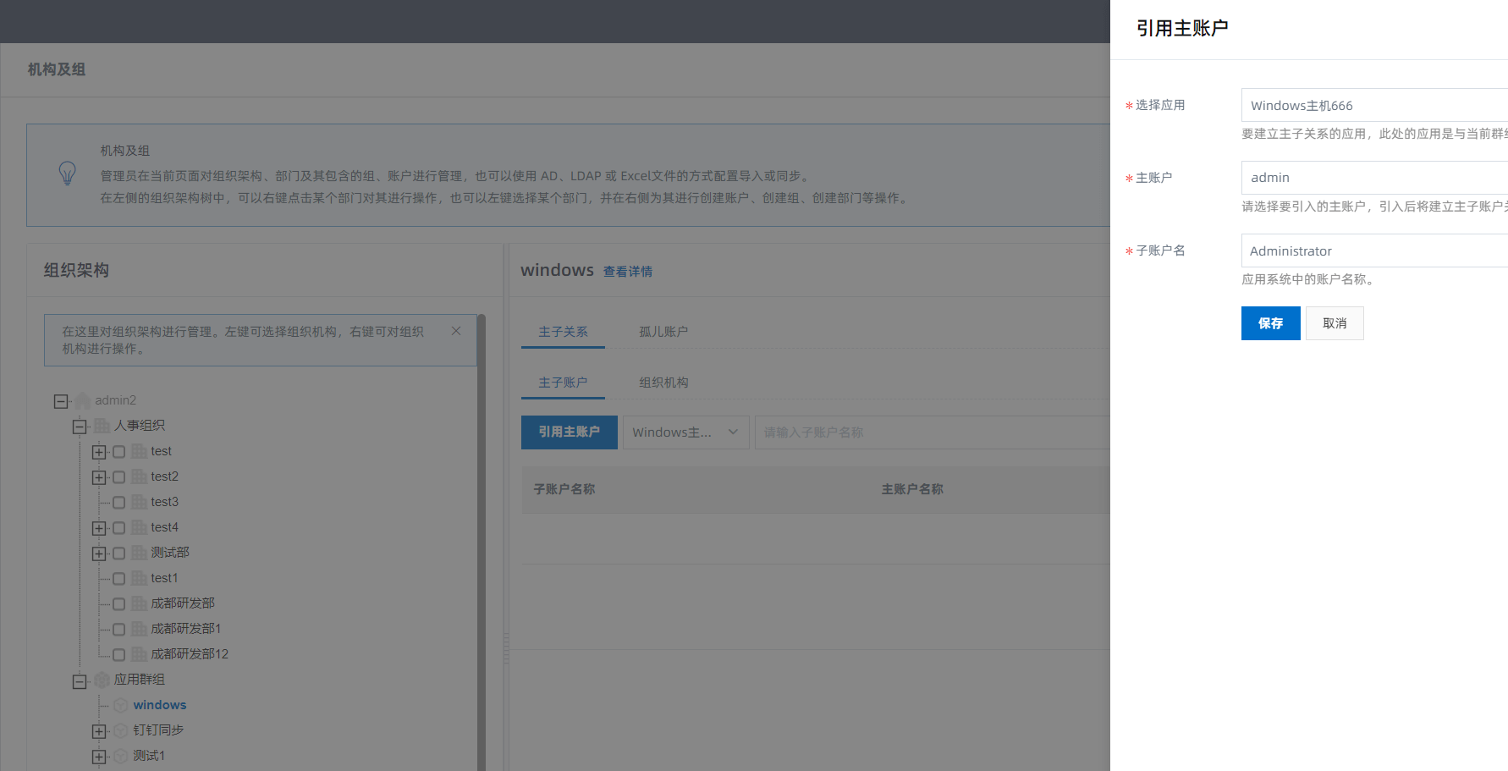Expand the test2 tree node
The width and height of the screenshot is (1508, 771).
pyautogui.click(x=99, y=477)
